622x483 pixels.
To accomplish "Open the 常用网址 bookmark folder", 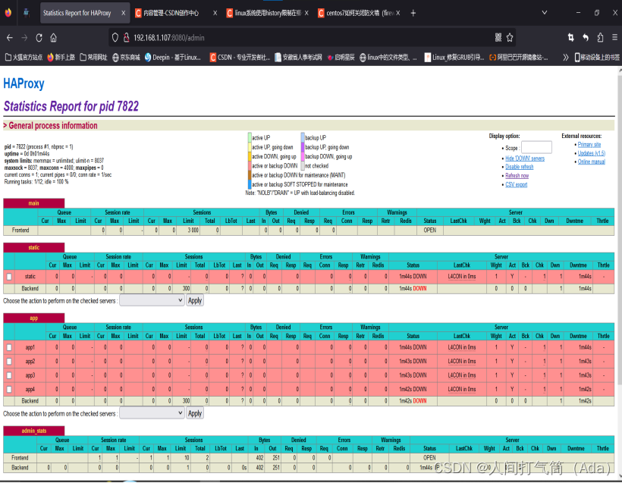I will click(93, 58).
